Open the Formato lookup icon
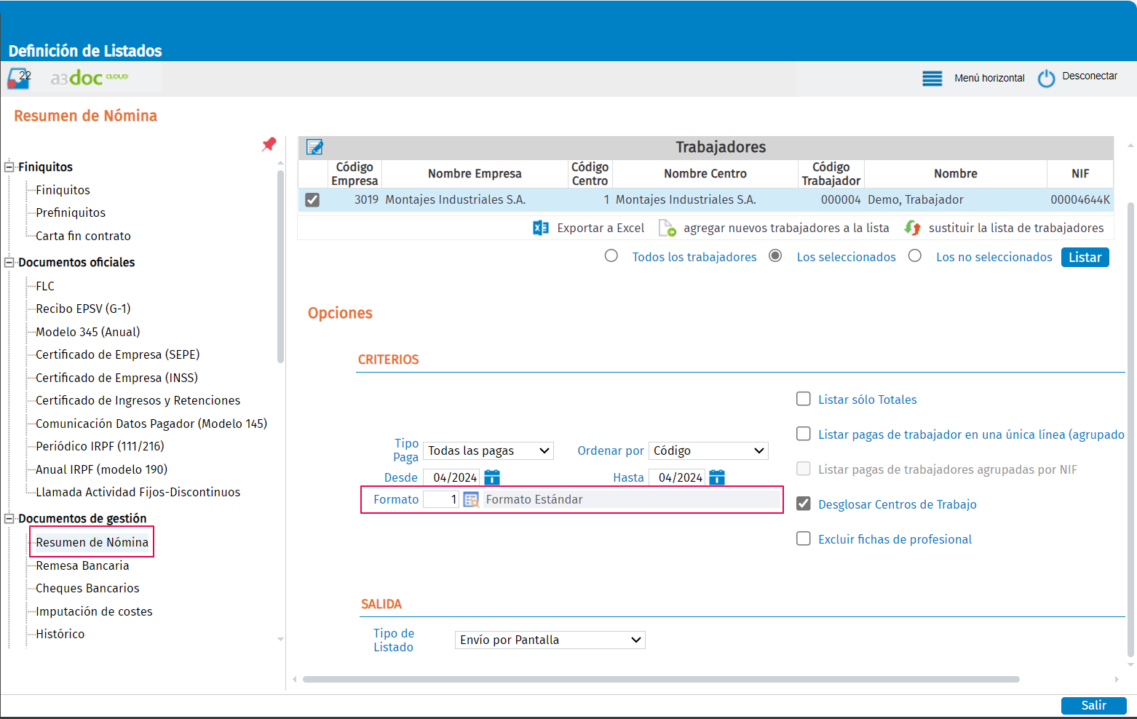This screenshot has width=1137, height=719. pyautogui.click(x=471, y=500)
